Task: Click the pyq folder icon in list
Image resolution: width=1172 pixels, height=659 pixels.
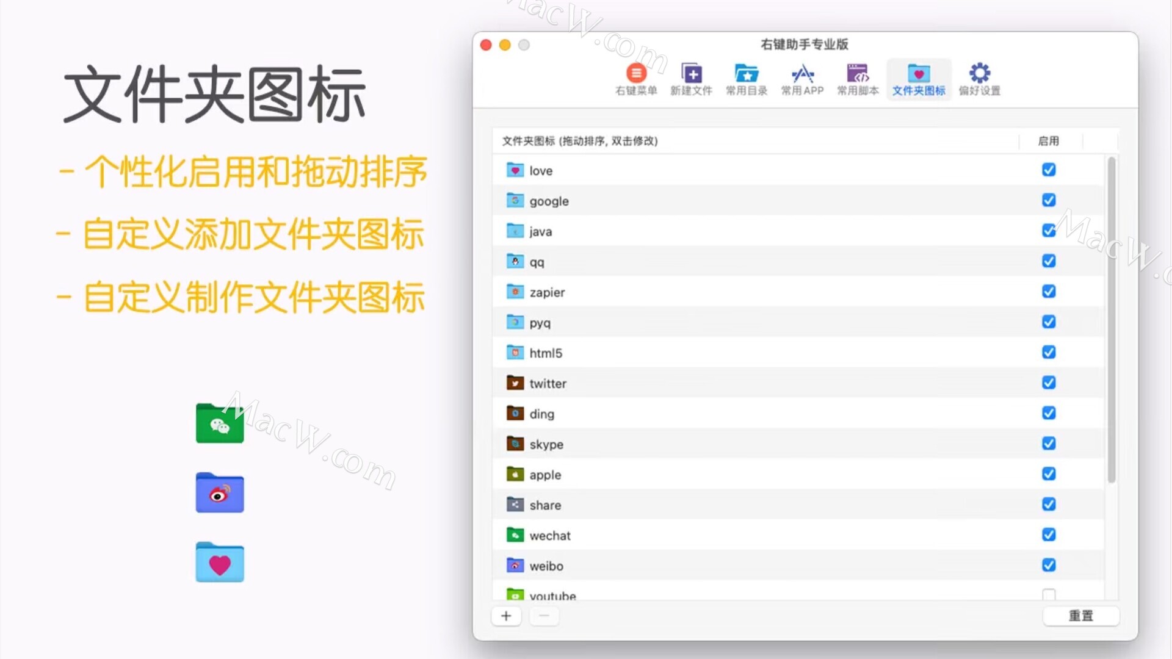Action: [515, 322]
